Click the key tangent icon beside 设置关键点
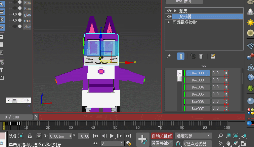The image size is (254, 147). click(178, 144)
